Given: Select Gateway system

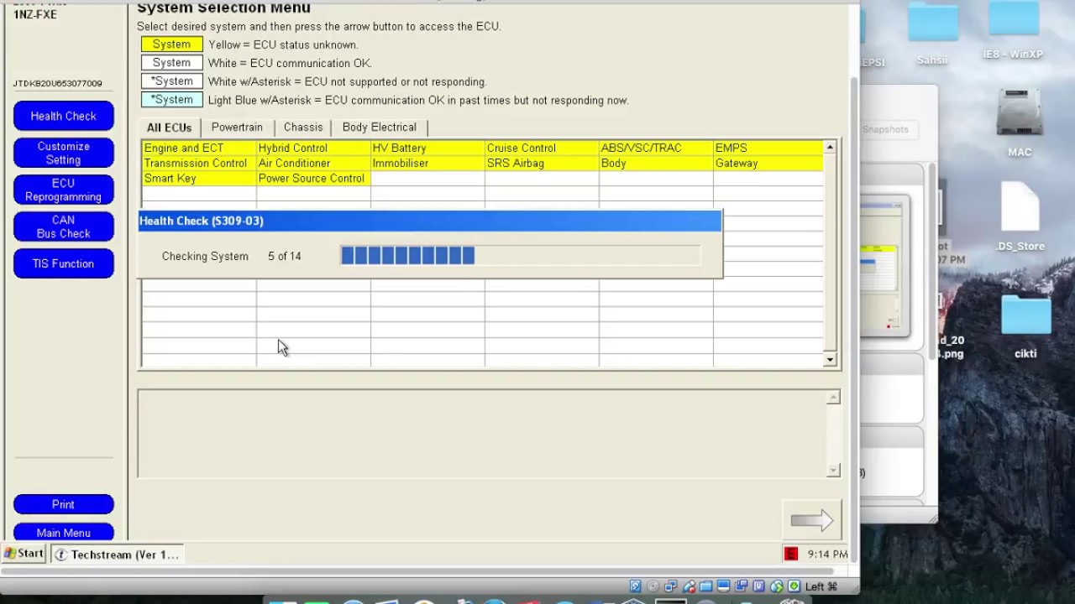Looking at the screenshot, I should click(768, 163).
